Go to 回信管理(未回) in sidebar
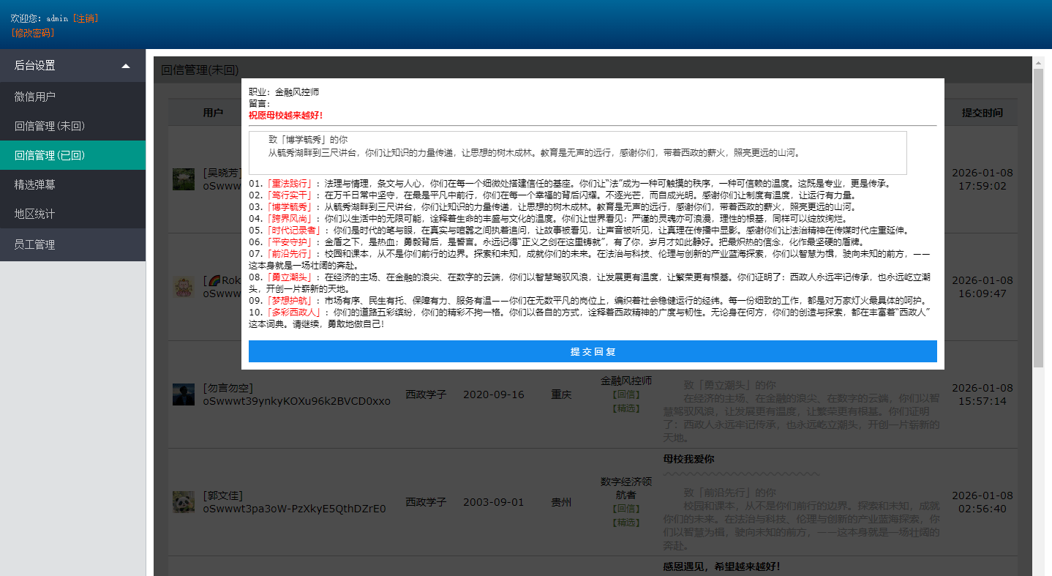This screenshot has height=576, width=1052. coord(50,126)
